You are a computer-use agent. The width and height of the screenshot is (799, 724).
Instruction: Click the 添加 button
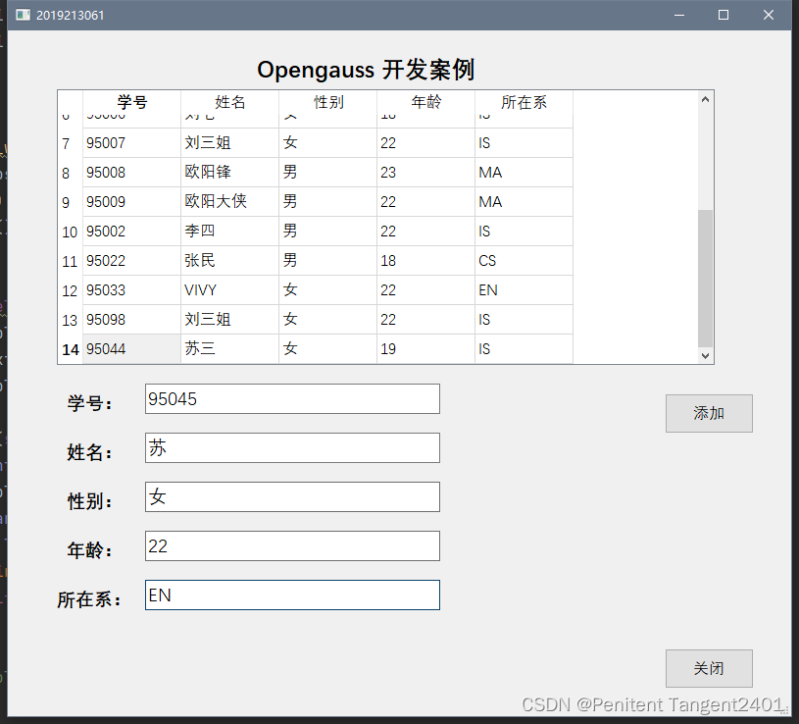[x=709, y=413]
